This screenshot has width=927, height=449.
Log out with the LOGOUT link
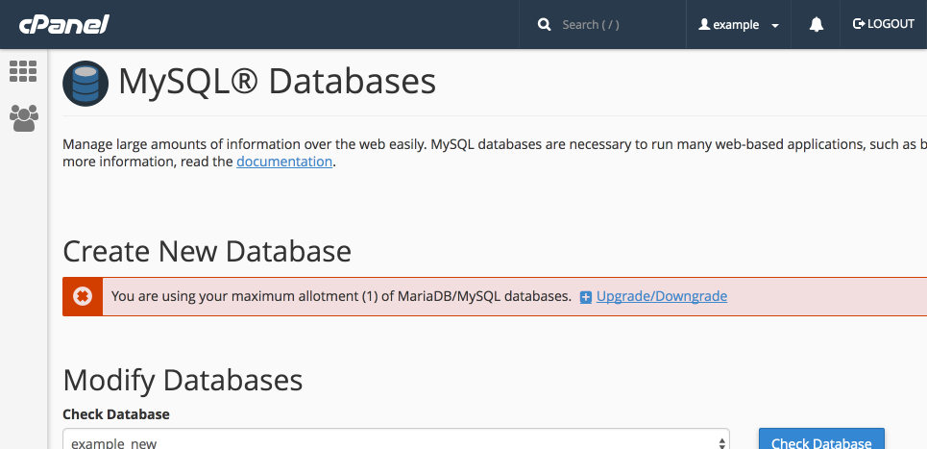pos(883,24)
